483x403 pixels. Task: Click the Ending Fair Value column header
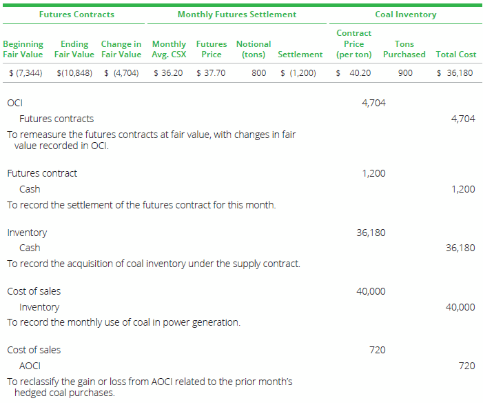(x=74, y=49)
